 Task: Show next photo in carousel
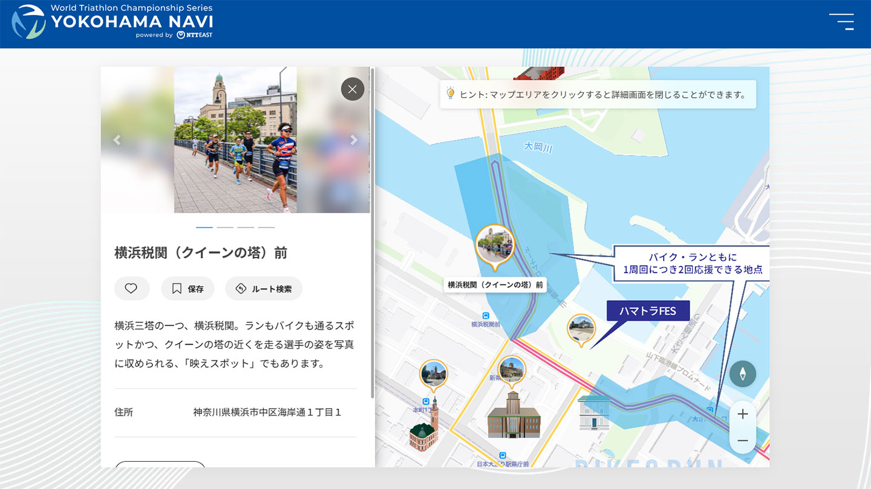tap(354, 140)
